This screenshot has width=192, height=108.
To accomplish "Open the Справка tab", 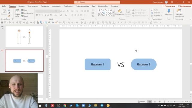I will pos(114,6).
